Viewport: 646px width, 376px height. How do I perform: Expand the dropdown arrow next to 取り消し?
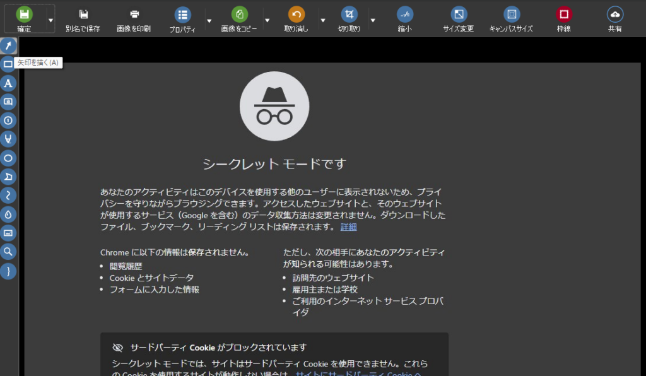[323, 20]
